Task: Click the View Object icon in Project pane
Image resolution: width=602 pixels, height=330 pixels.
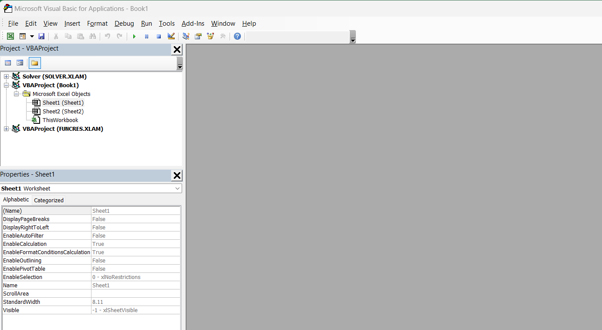Action: coord(20,63)
